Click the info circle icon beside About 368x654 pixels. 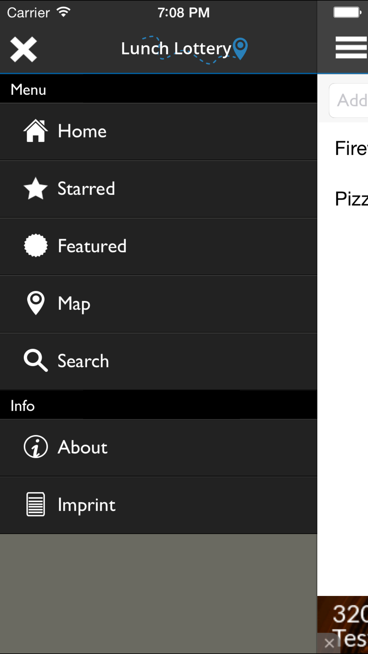click(36, 447)
